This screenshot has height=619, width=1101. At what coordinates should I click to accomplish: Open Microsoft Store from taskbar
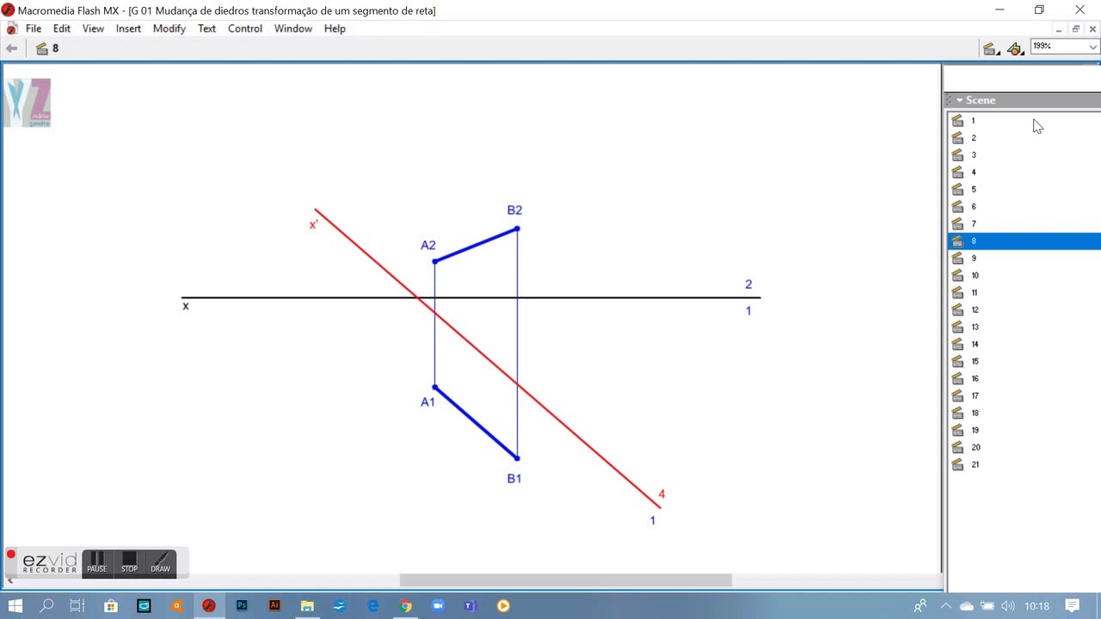(x=111, y=606)
